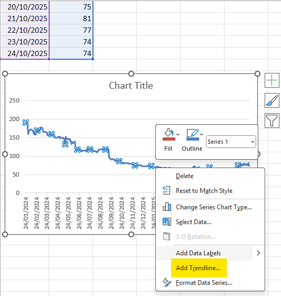The height and width of the screenshot is (296, 281).
Task: Click the blue range corner handle below 74
Action: pos(92,59)
